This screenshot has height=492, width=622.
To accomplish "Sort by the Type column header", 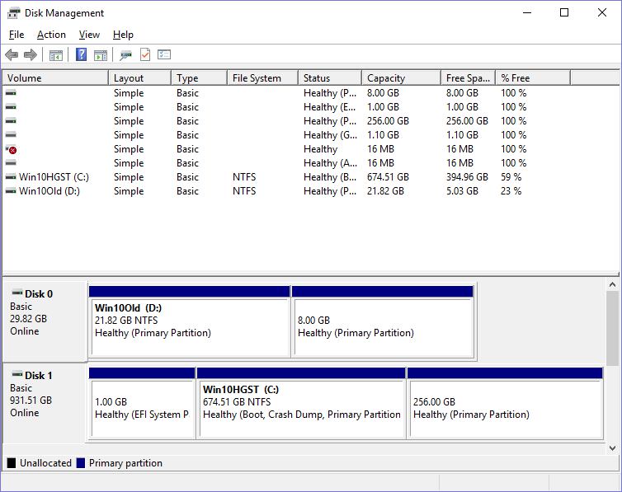I will click(x=199, y=78).
